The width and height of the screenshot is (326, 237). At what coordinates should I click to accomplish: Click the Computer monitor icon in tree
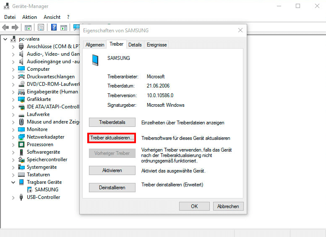click(x=21, y=69)
